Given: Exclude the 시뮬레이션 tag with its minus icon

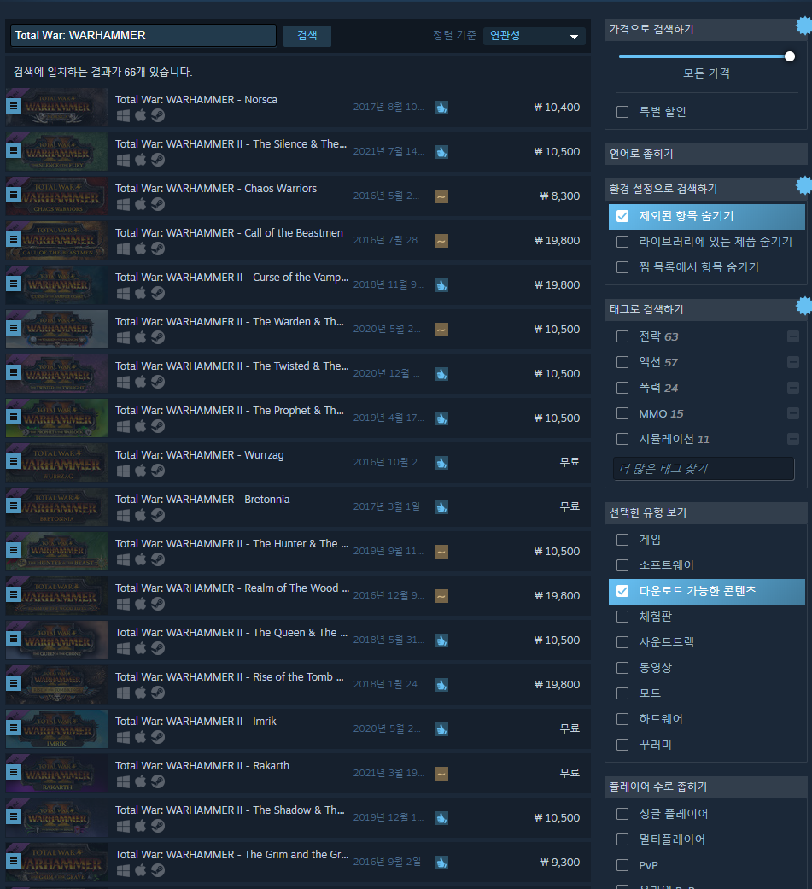Looking at the screenshot, I should pyautogui.click(x=793, y=440).
